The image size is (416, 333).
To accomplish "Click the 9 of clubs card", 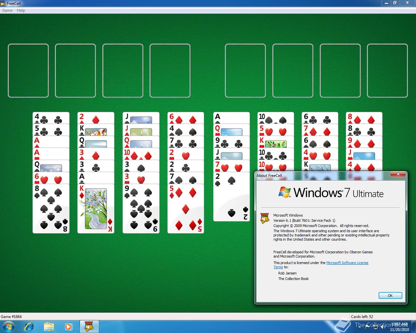I will (x=231, y=142).
